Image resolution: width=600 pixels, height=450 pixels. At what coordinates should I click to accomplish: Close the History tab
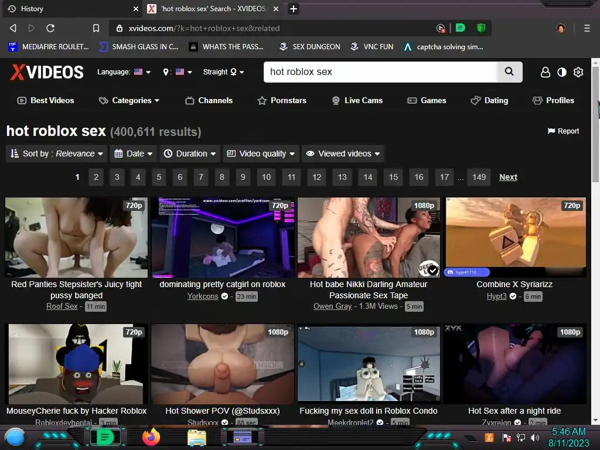pos(135,9)
